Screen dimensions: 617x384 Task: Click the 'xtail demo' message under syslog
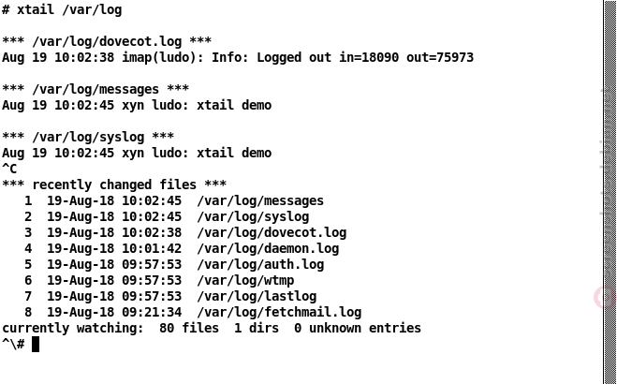tap(234, 153)
